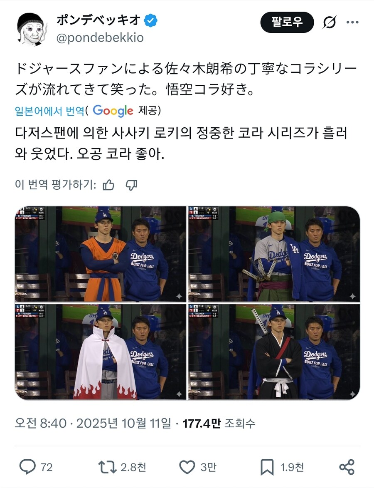
Task: Open the @pondebekkio handle link
Action: 100,38
